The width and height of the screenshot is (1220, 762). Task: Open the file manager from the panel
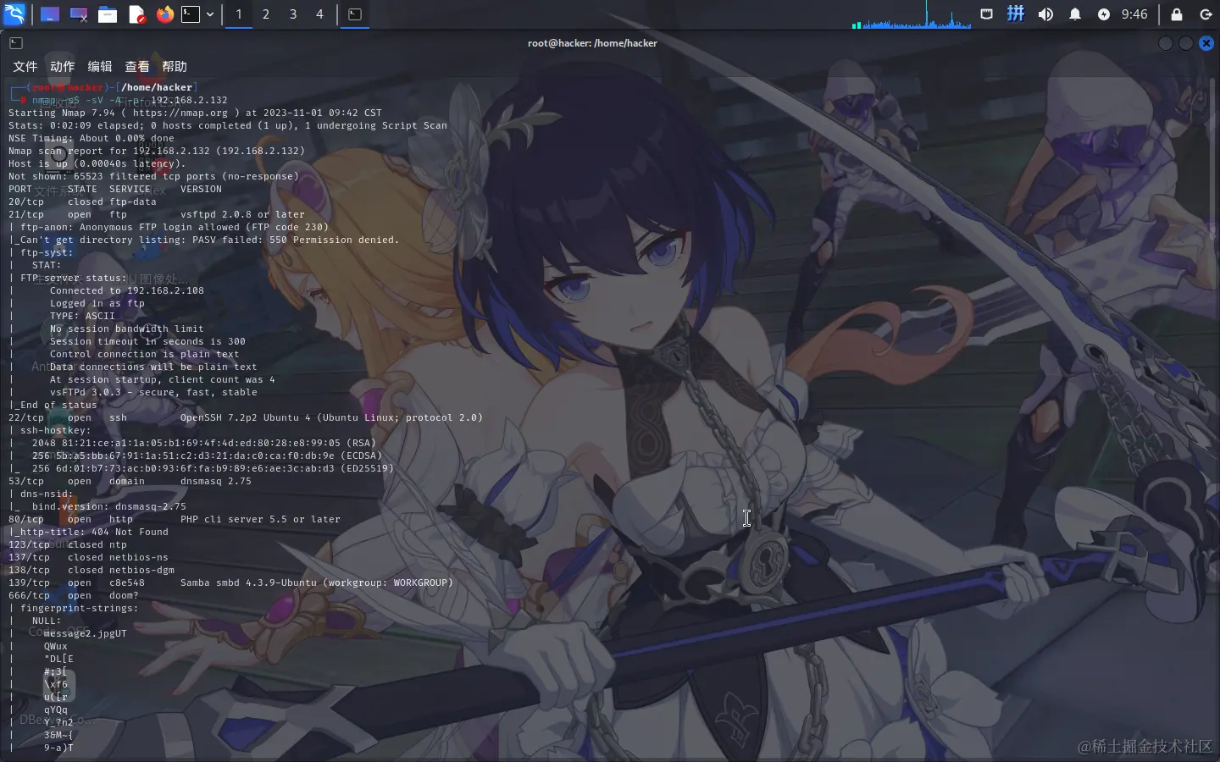click(x=108, y=14)
